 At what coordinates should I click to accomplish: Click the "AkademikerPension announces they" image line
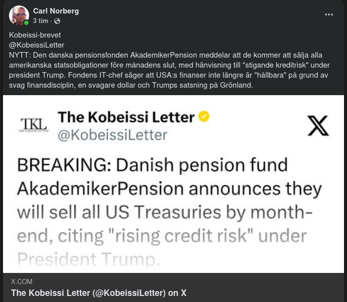point(169,189)
